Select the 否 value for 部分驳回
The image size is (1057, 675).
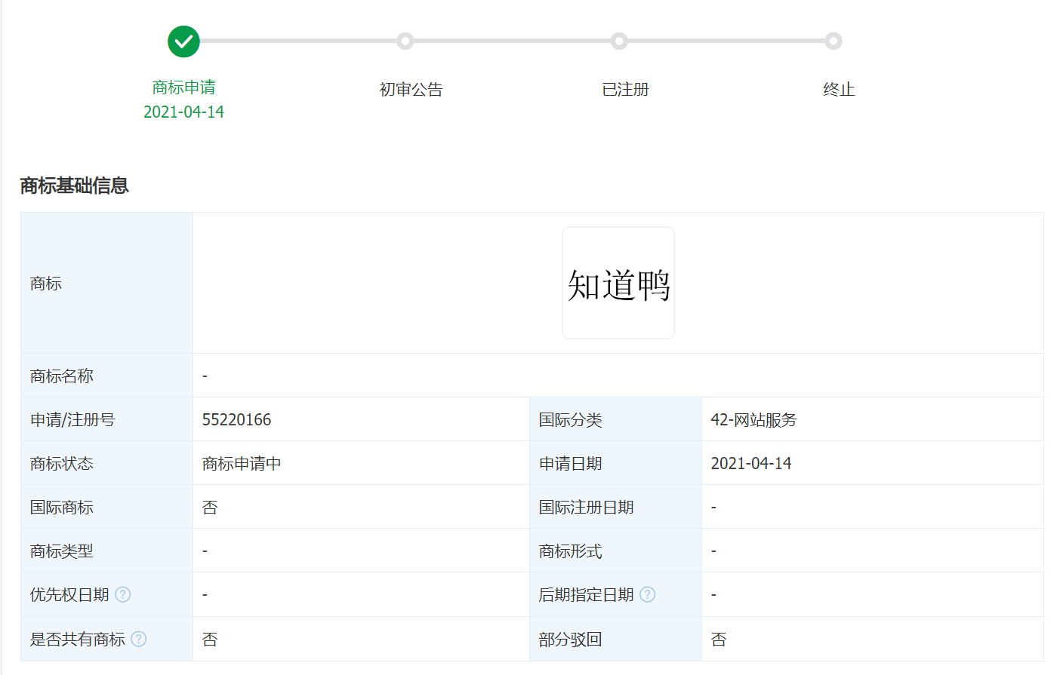(x=719, y=639)
